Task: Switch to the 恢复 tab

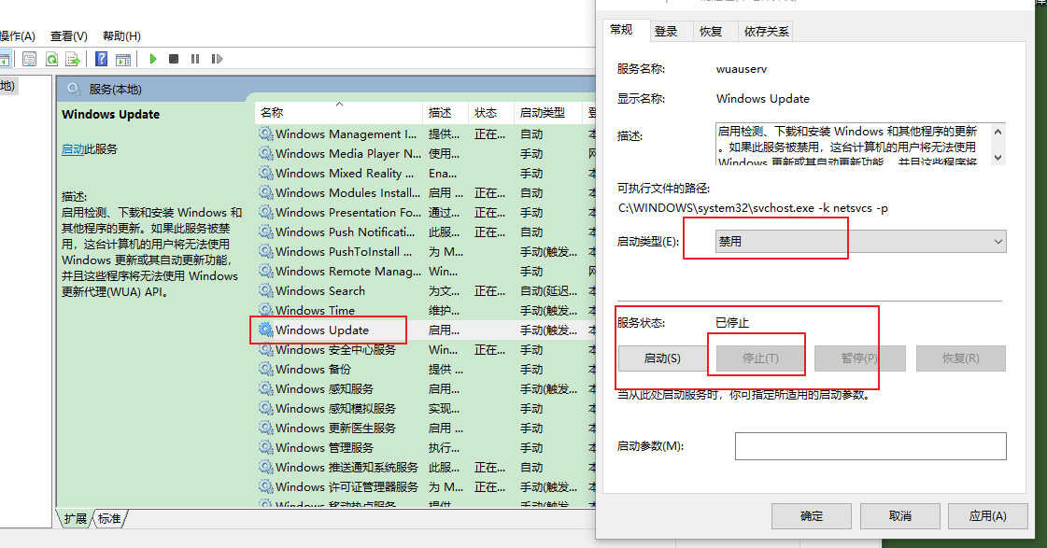Action: pyautogui.click(x=711, y=32)
